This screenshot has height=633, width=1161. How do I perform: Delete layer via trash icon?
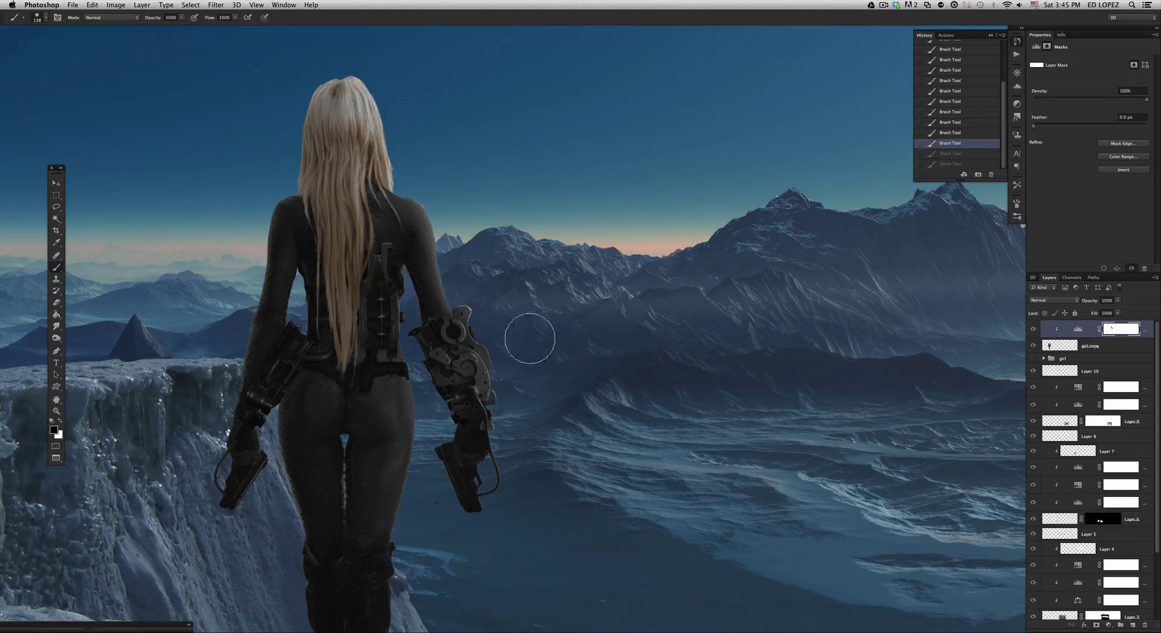[1145, 626]
